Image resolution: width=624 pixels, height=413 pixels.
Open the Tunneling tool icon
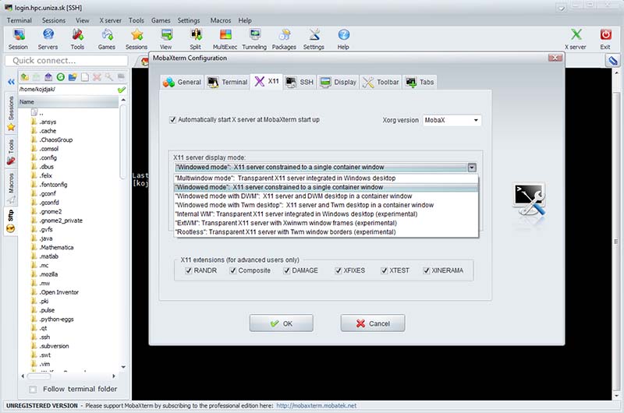[254, 38]
